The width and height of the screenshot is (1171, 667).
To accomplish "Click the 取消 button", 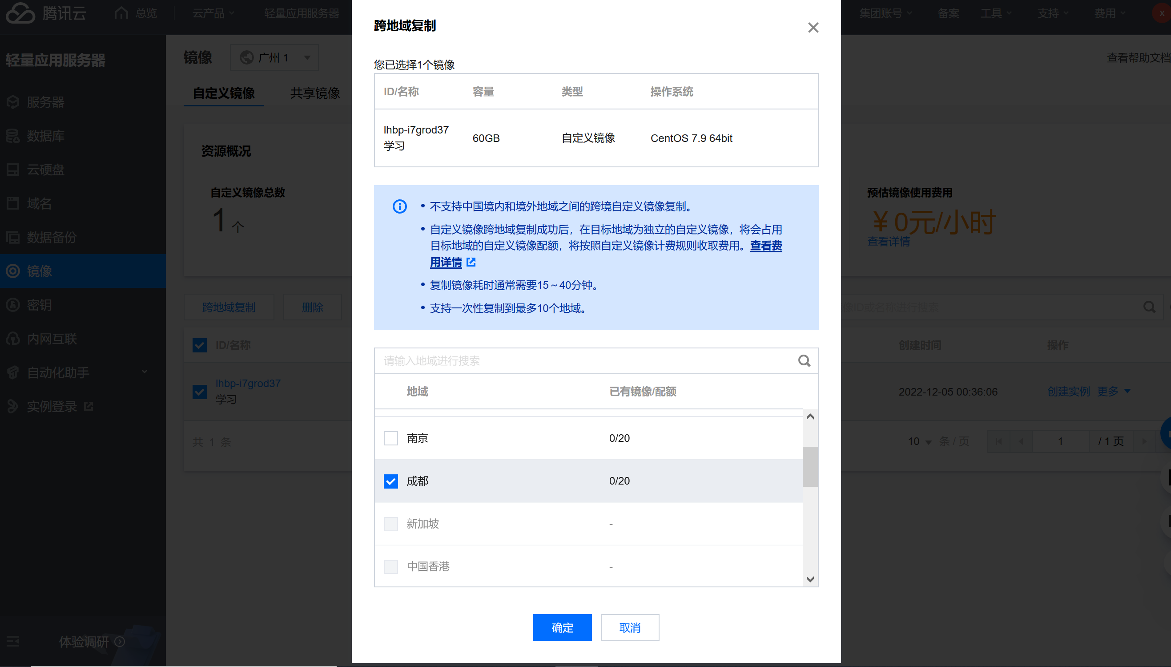I will [x=630, y=627].
